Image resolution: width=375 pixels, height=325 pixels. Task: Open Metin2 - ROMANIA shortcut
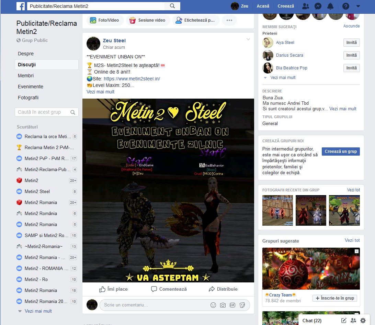(47, 269)
